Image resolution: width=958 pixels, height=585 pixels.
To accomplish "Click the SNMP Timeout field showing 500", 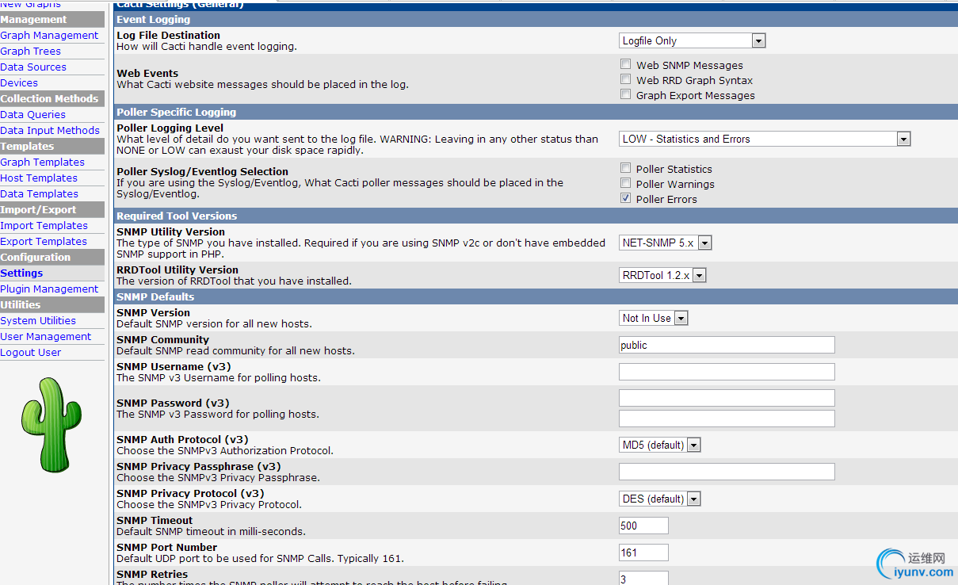I will pos(643,526).
